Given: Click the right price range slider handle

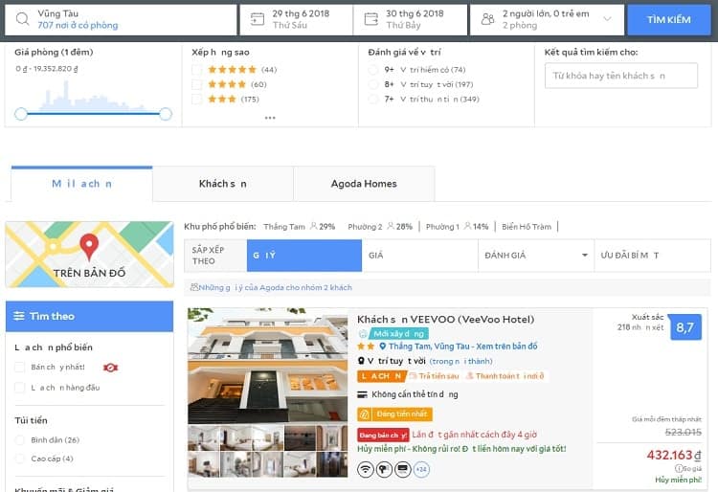Looking at the screenshot, I should point(166,114).
